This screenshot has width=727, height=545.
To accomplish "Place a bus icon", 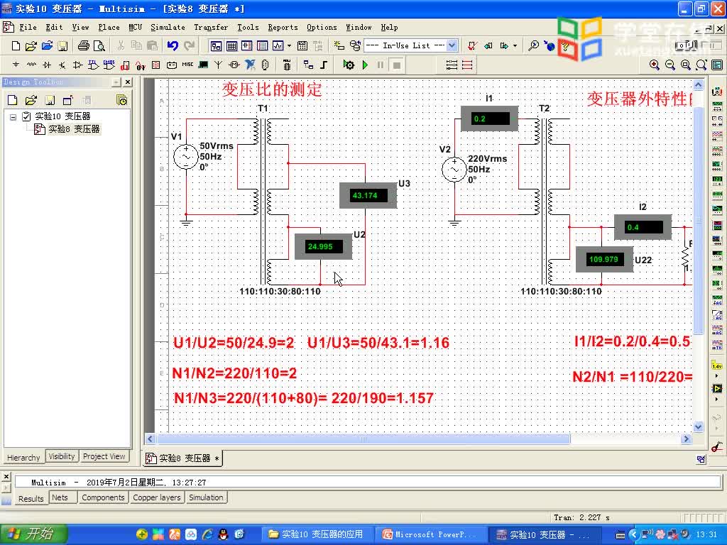I will tap(324, 65).
